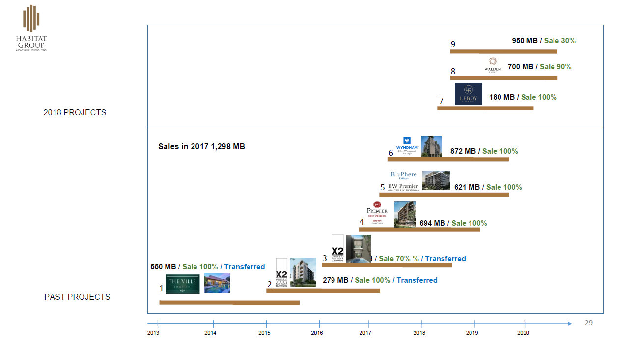637x355 pixels.
Task: Click the "PAST PROJECTS" label
Action: (x=77, y=297)
